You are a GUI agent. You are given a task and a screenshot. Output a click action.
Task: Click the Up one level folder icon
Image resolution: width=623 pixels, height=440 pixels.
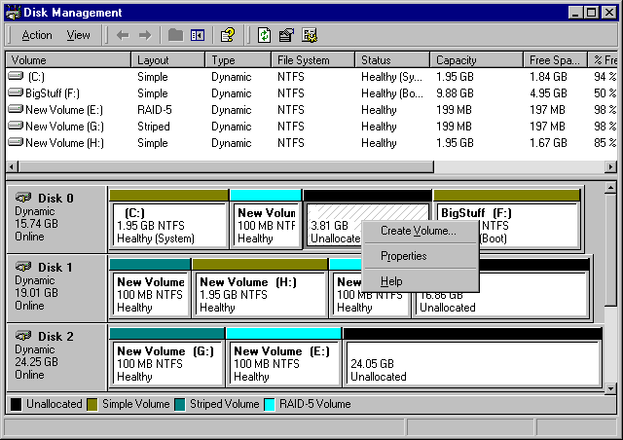pyautogui.click(x=175, y=35)
